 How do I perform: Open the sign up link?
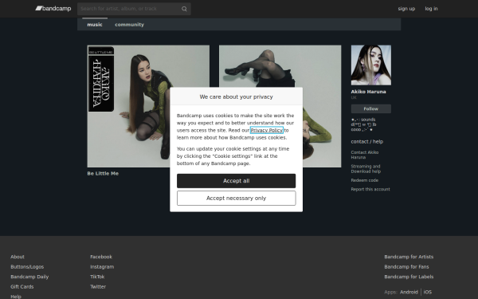(406, 9)
